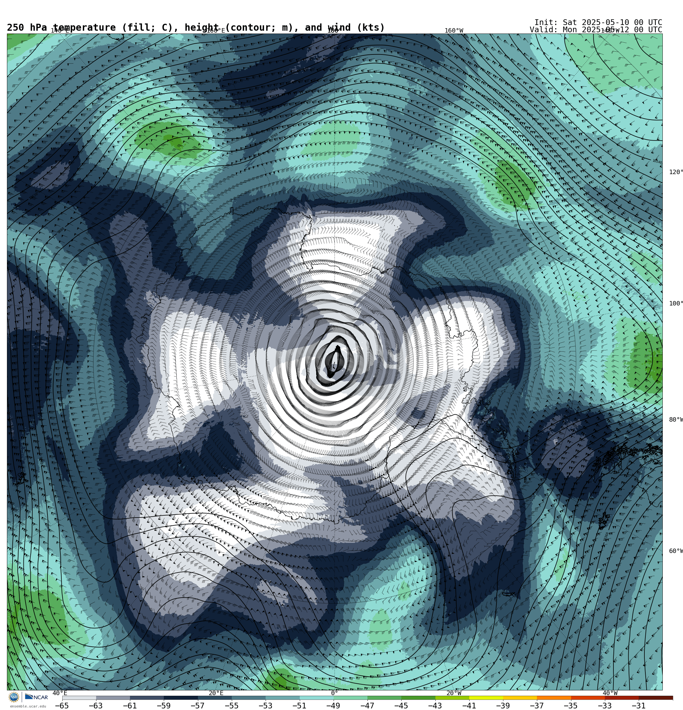Pick the -47 to -45 green swatch
This screenshot has height=710, width=683.
point(385,698)
